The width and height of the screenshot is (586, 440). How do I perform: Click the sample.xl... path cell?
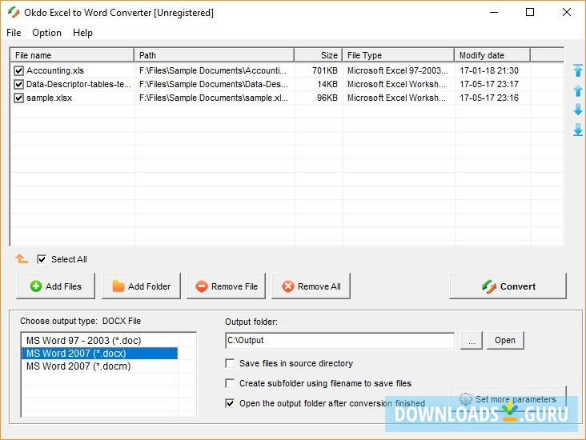pos(214,98)
